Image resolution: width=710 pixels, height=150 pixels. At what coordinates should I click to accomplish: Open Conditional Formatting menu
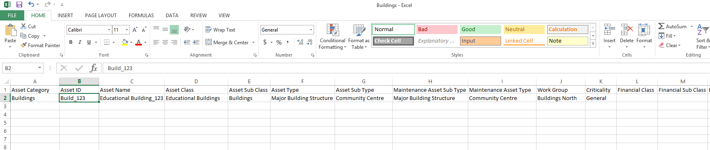(333, 37)
